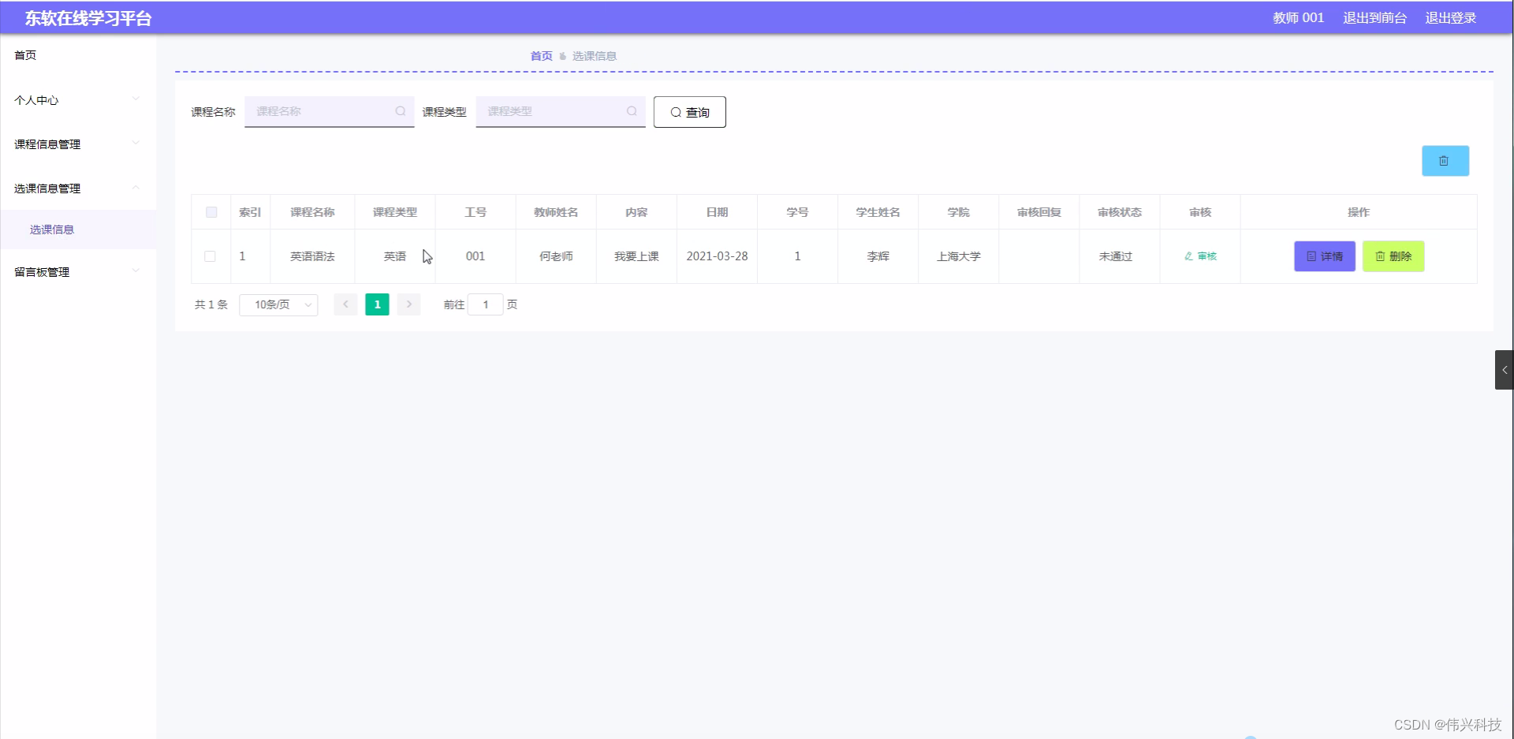Click the arrow tab on the right screen edge
Screen dimensions: 1514x739
(1505, 369)
